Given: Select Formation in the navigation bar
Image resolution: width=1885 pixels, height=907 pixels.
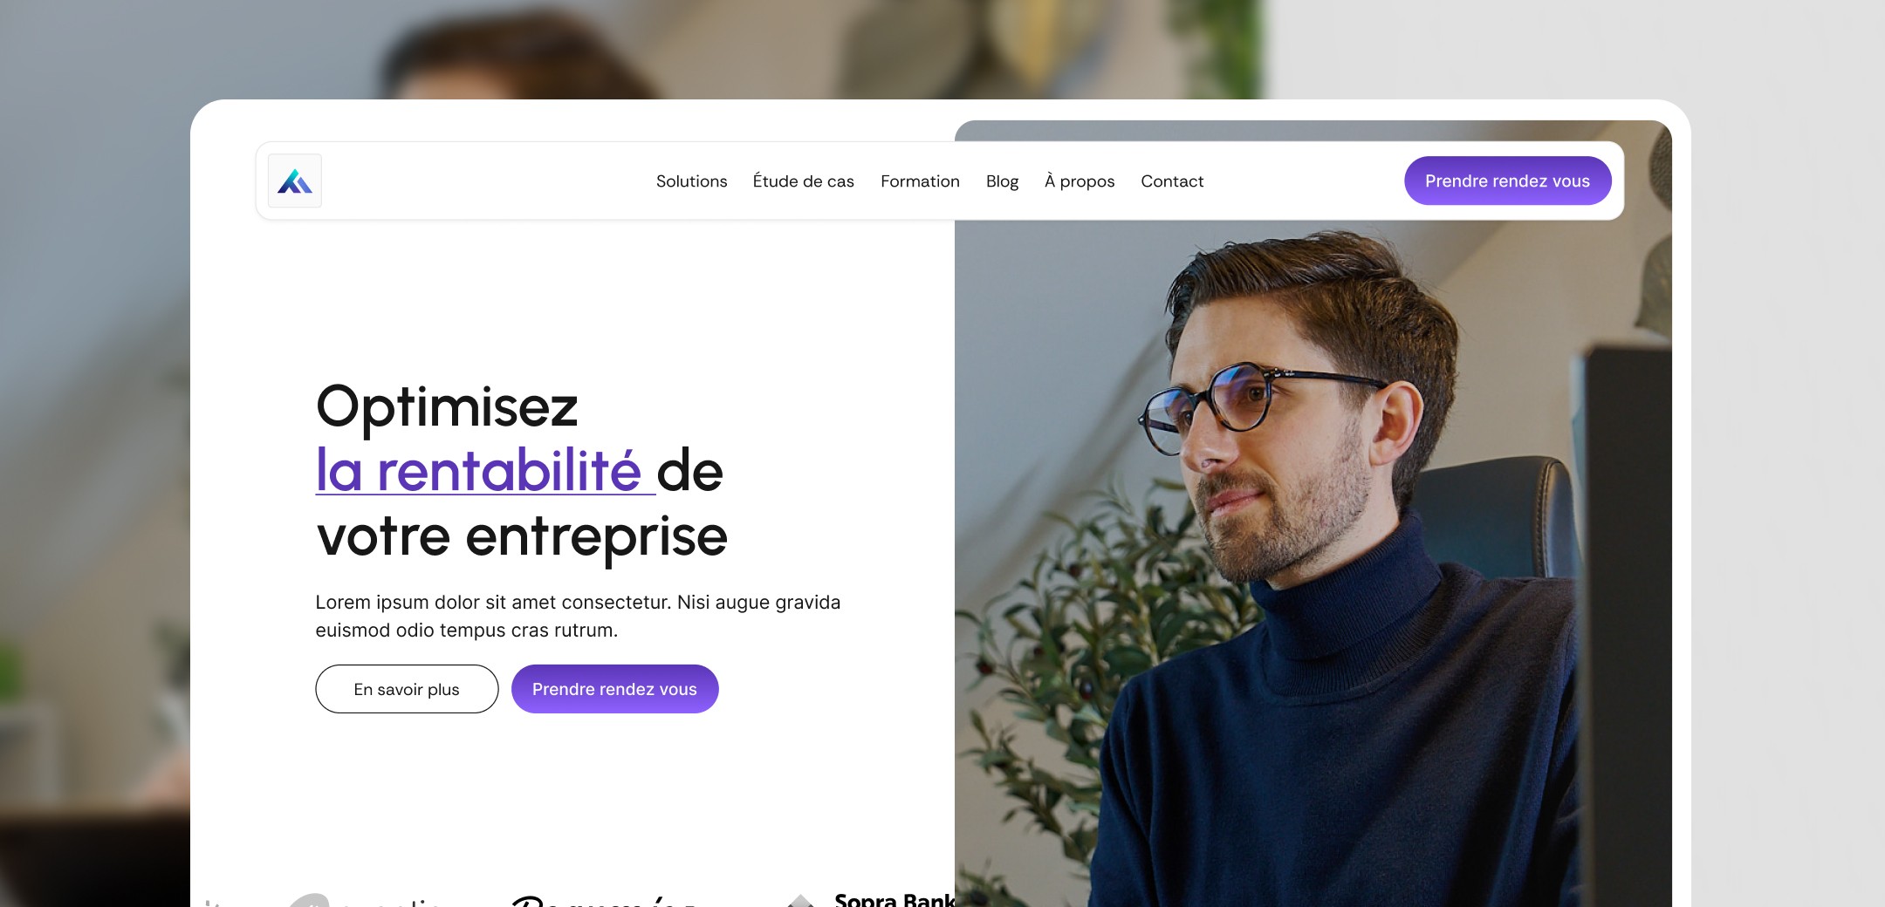Looking at the screenshot, I should point(920,181).
